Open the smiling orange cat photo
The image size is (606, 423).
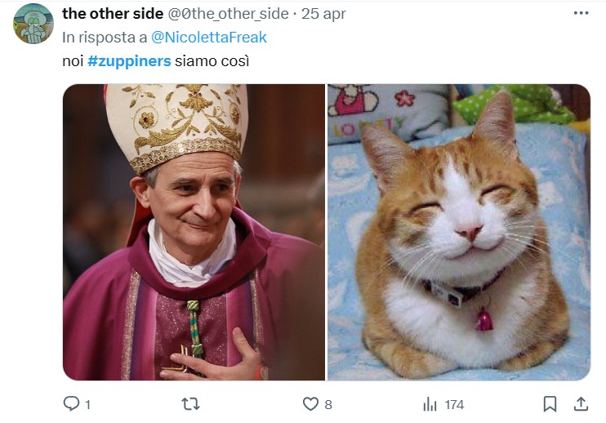(458, 233)
